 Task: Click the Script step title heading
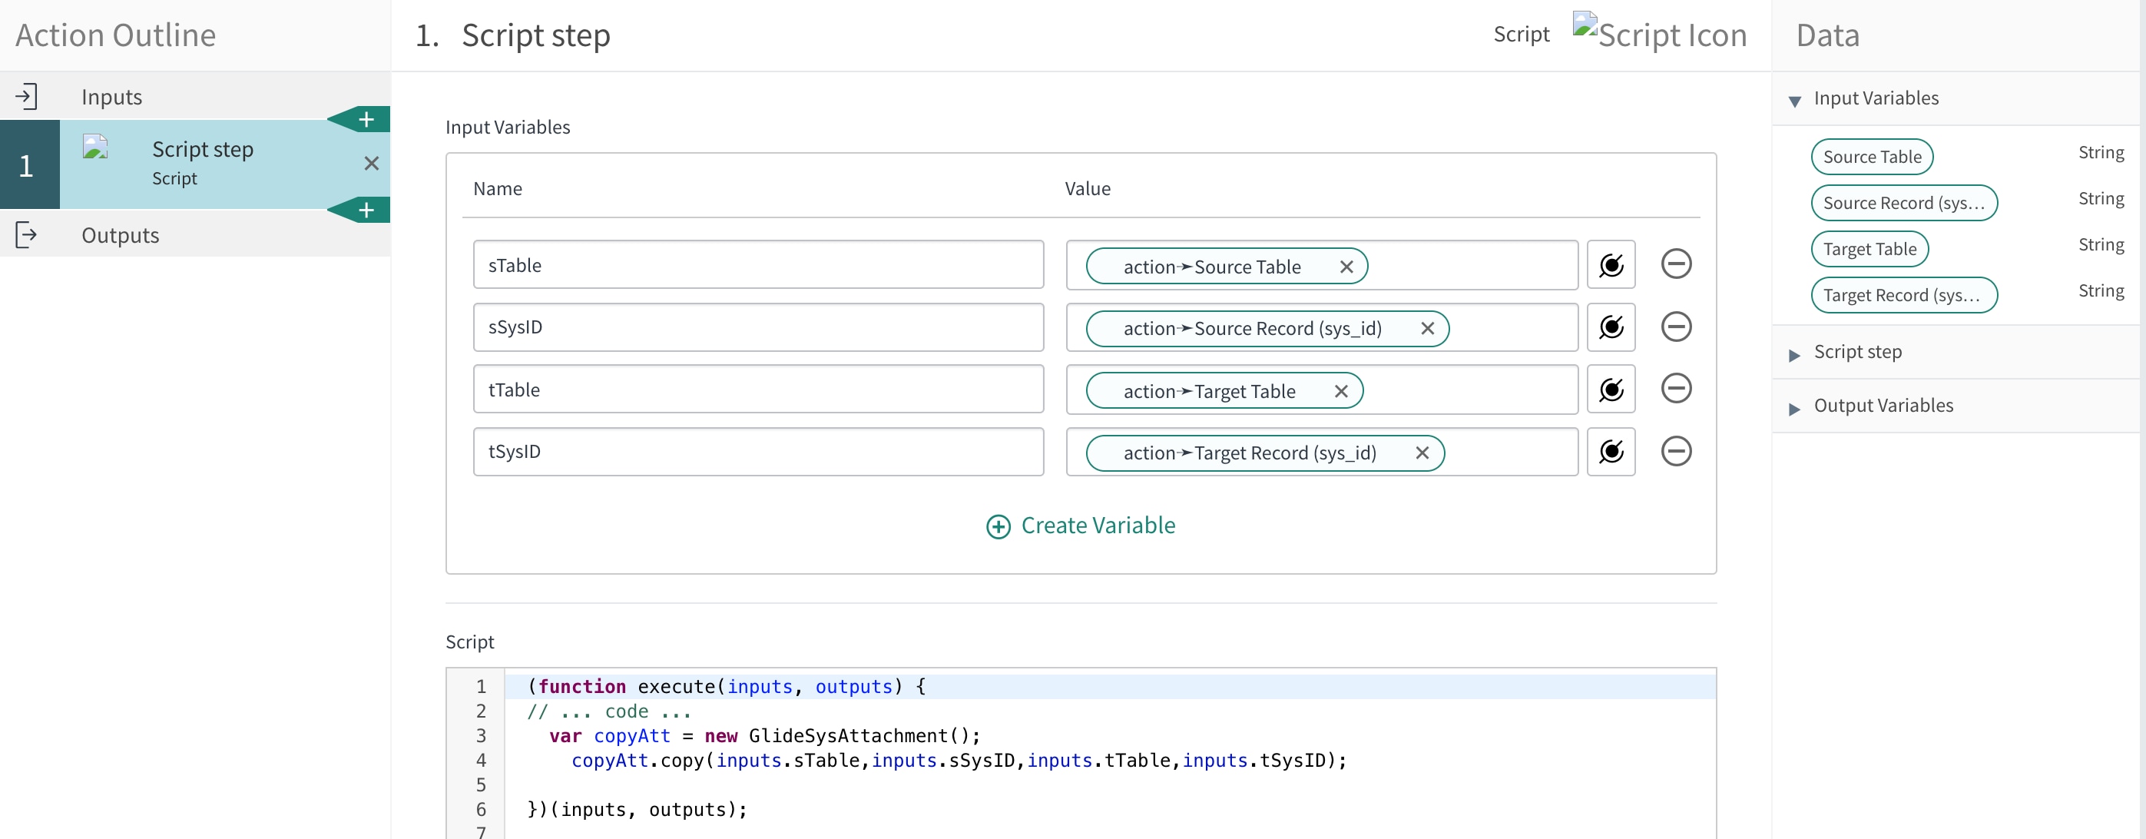[535, 35]
